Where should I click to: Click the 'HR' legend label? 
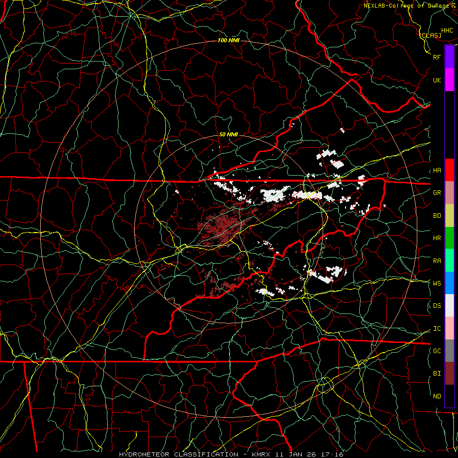pos(437,238)
